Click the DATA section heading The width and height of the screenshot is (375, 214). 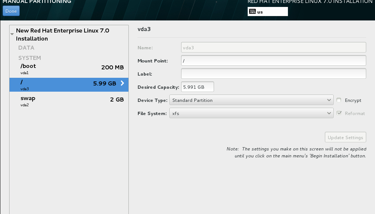[x=26, y=47]
